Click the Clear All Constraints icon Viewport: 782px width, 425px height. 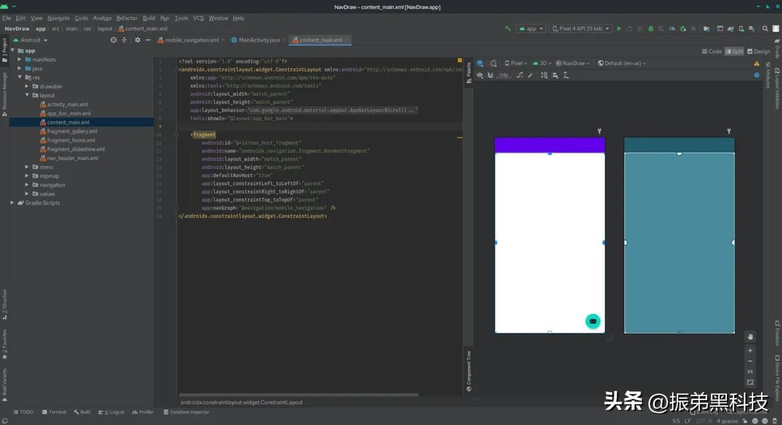[520, 75]
